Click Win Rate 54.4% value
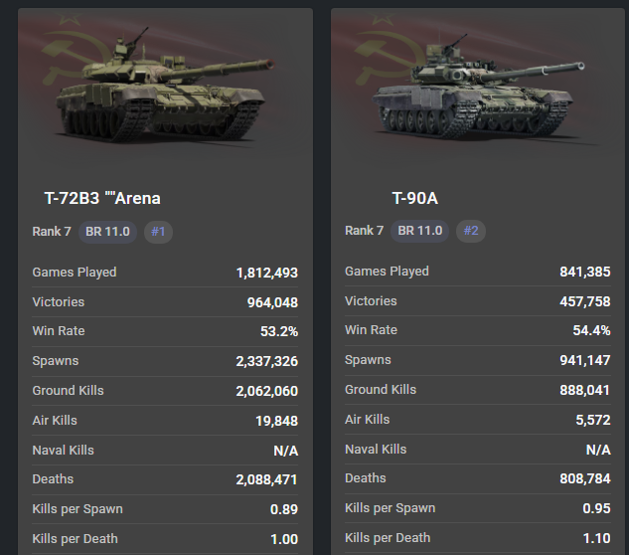Screen dimensions: 629x555 coord(590,330)
